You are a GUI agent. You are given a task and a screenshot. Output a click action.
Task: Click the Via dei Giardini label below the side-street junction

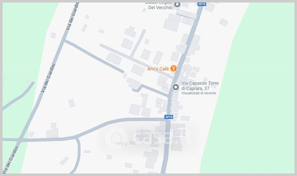48,78
